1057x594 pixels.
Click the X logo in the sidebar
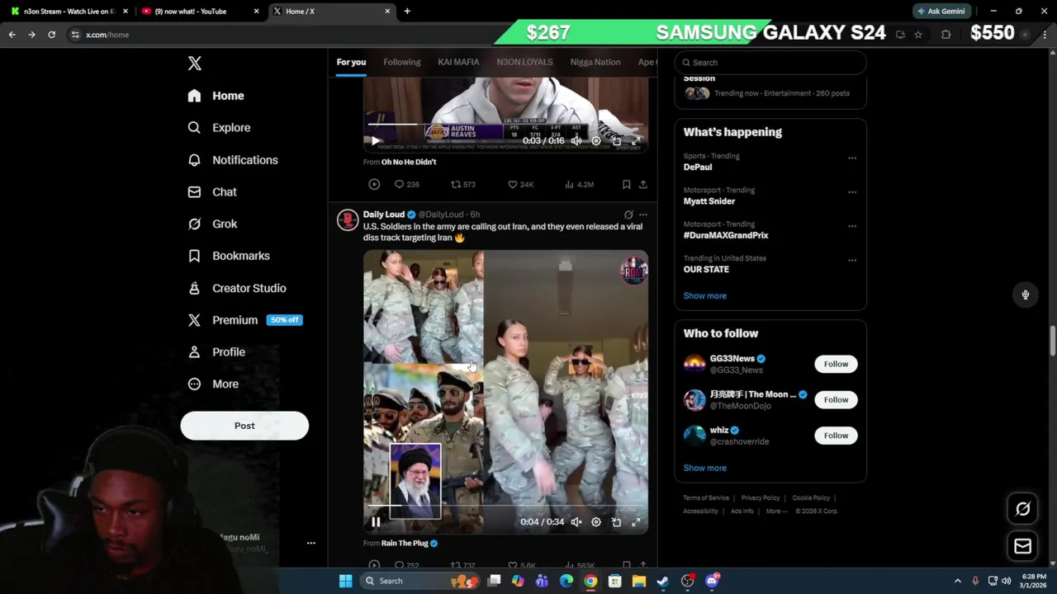pyautogui.click(x=194, y=64)
